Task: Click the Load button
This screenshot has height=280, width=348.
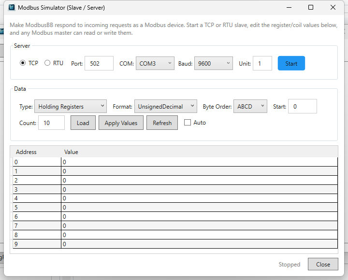Action: pyautogui.click(x=83, y=123)
